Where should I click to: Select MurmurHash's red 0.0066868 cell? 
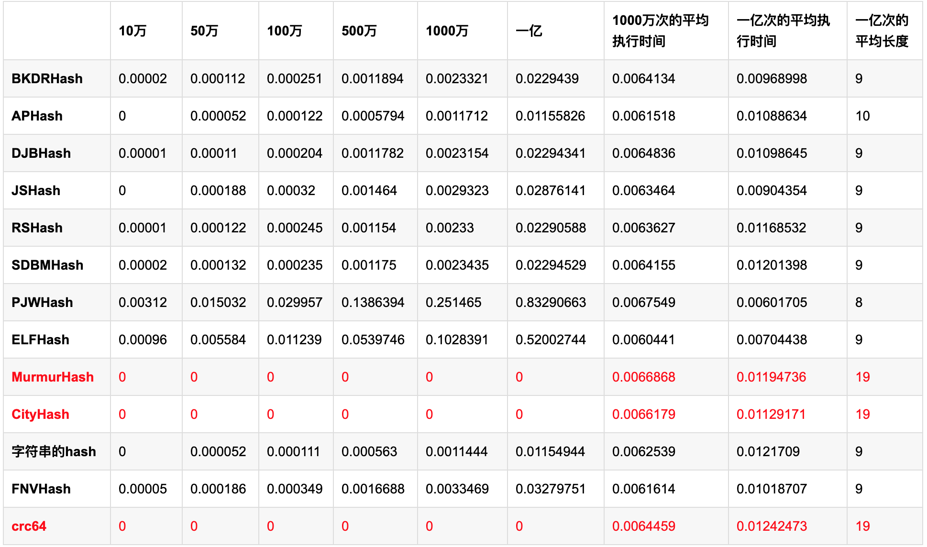point(643,377)
